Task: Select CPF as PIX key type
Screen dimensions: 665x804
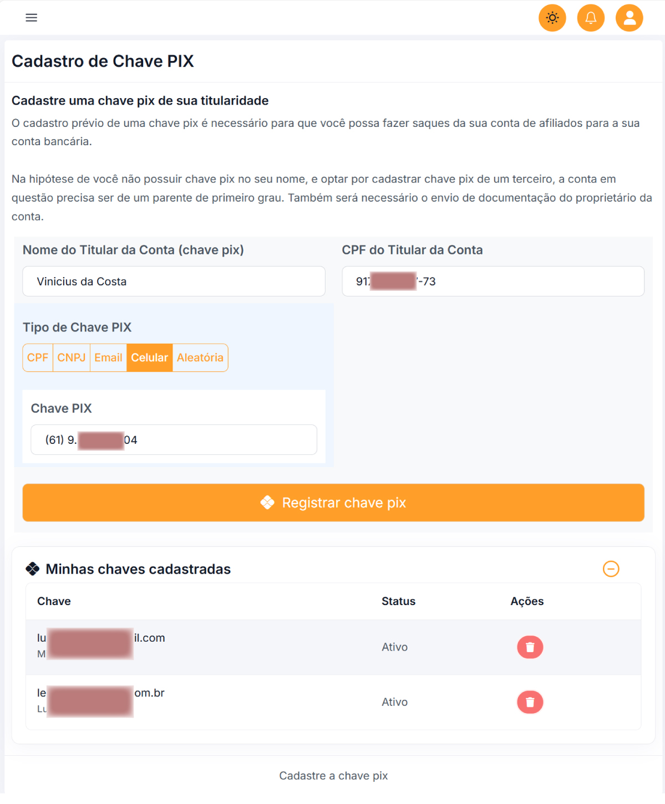Action: click(x=38, y=358)
